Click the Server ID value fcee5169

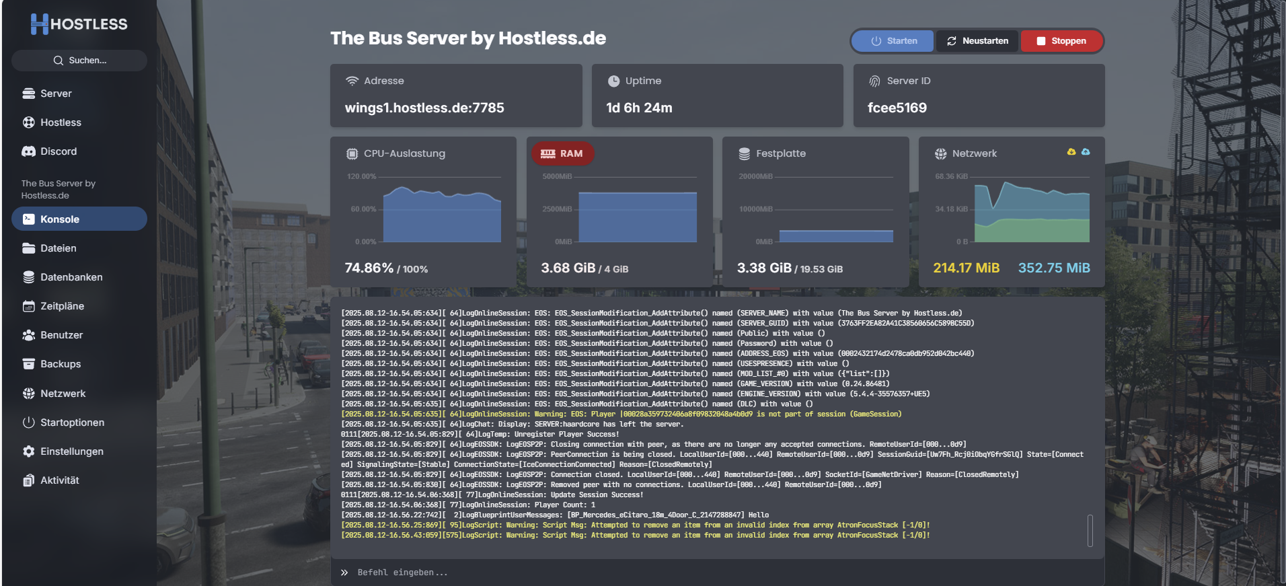click(897, 108)
